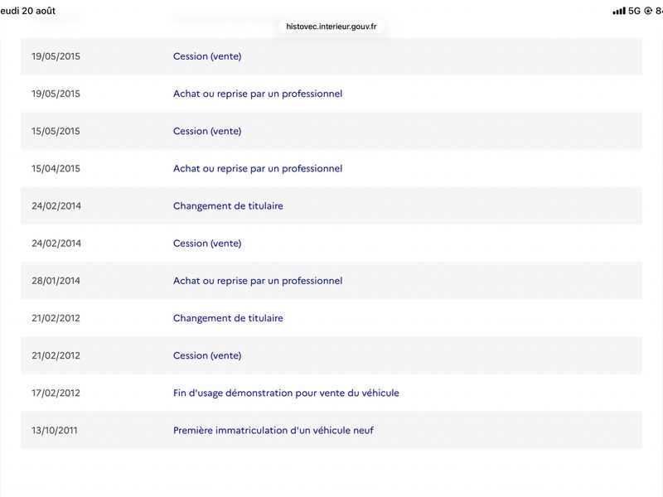
Task: Open 'Achat ou reprise par un professionnel' dated 28/01/2014
Action: coord(258,281)
